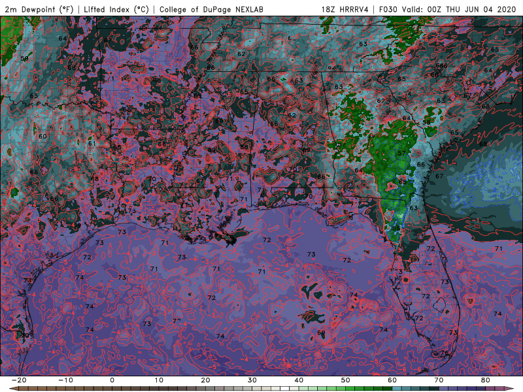523x392 pixels.
Task: Click the '57' dewpoint value in Georgia
Action: pyautogui.click(x=401, y=153)
